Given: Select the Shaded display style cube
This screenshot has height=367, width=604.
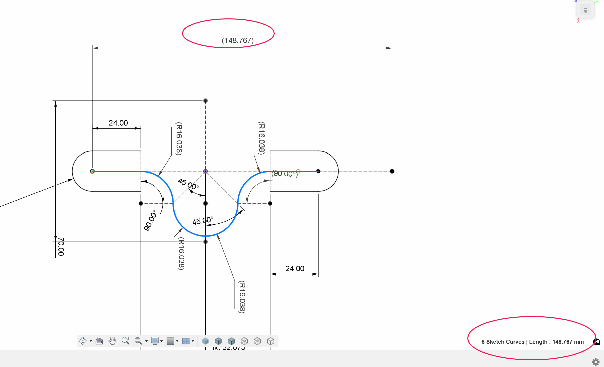Looking at the screenshot, I should [x=206, y=341].
